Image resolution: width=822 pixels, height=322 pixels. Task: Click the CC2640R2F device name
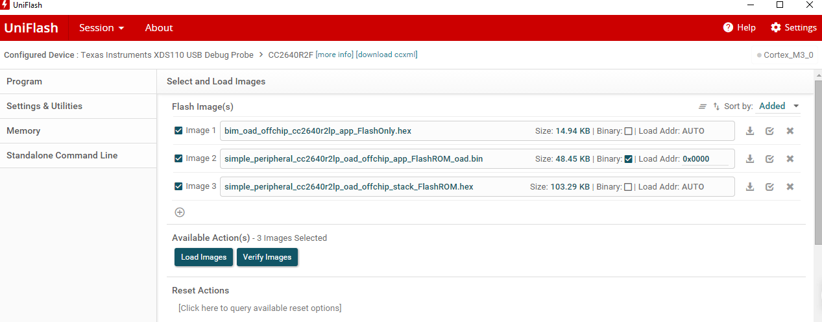coord(291,55)
